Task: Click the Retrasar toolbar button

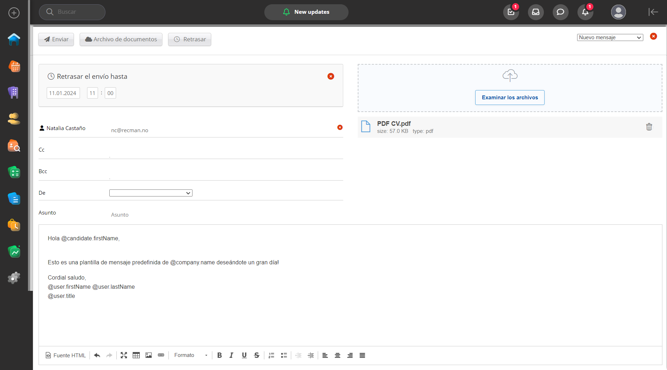Action: pos(190,39)
